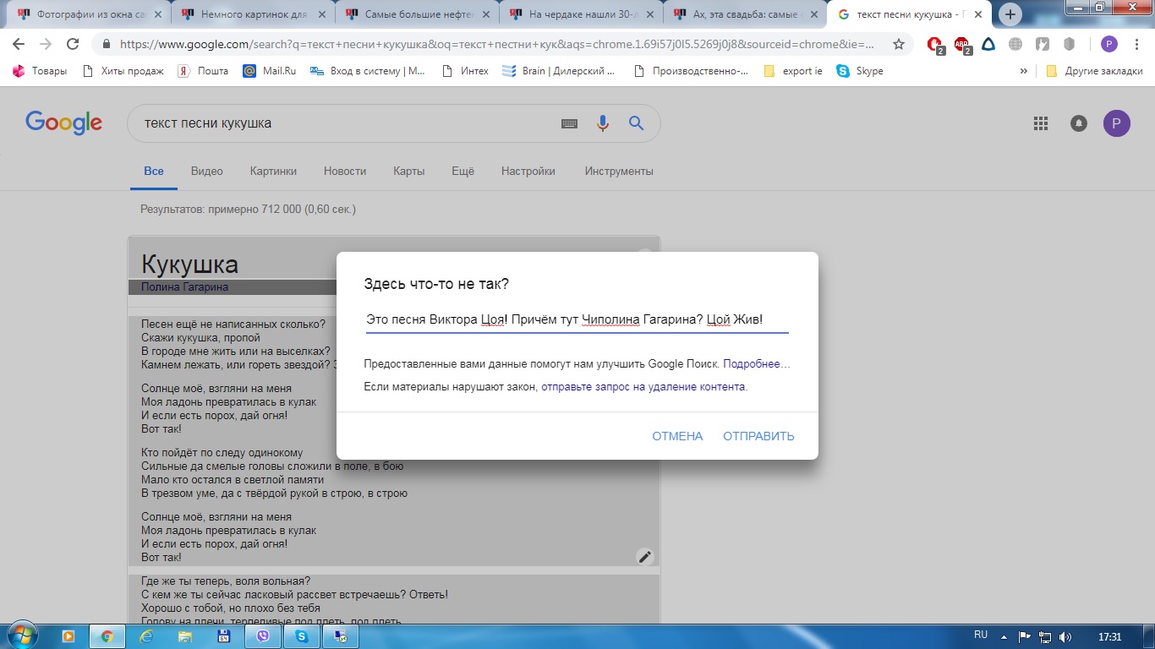Open the export ie bookmarks folder

(793, 71)
